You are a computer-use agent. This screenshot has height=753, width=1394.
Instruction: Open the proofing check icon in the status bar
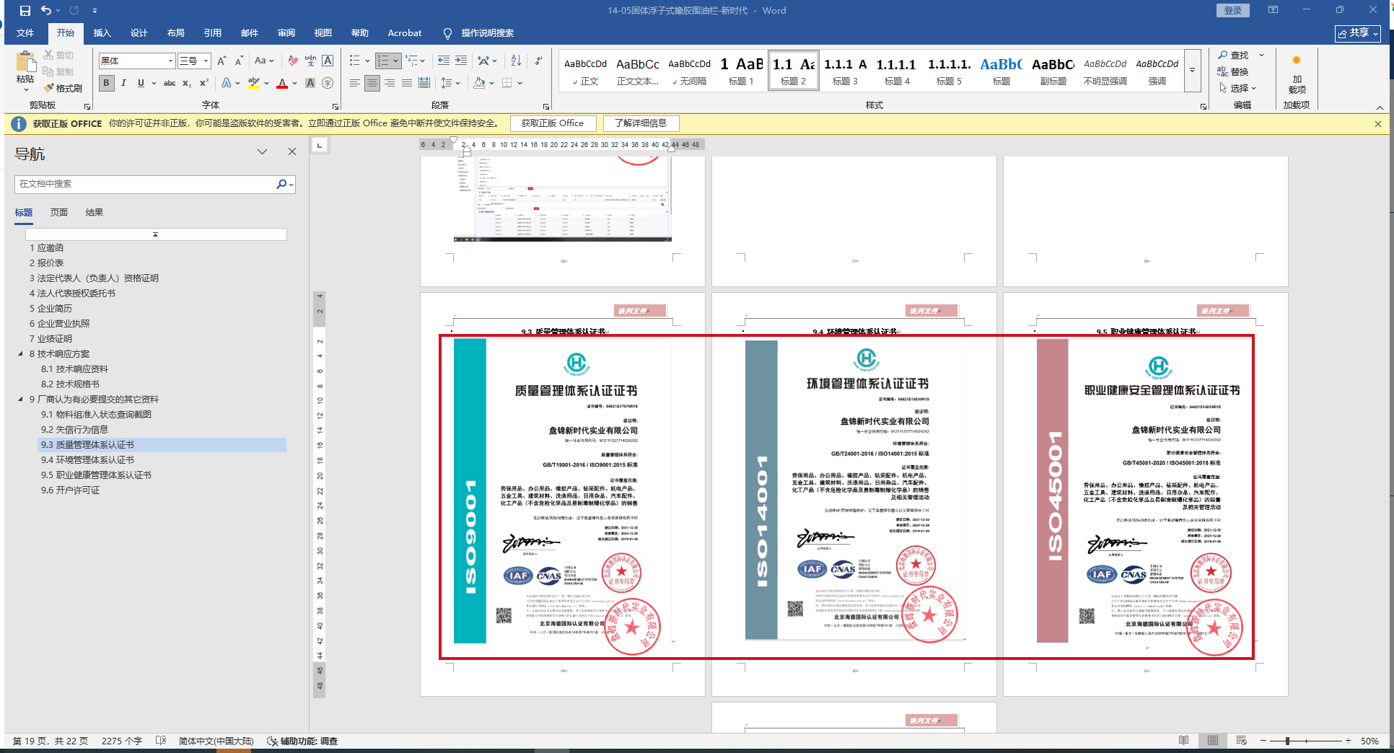161,741
